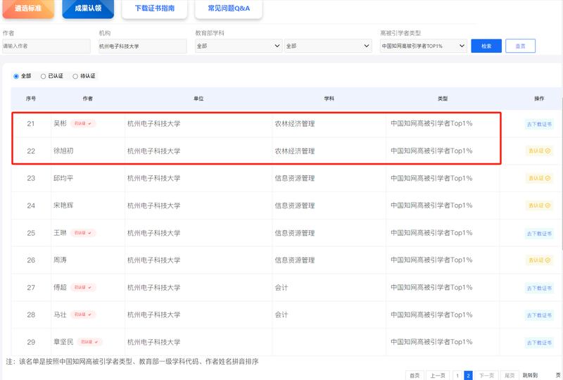Click 序号 column header
Viewport: 563px width, 380px height.
pyautogui.click(x=31, y=99)
